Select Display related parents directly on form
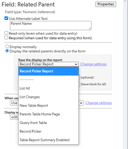The image size is (139, 149). [7, 51]
